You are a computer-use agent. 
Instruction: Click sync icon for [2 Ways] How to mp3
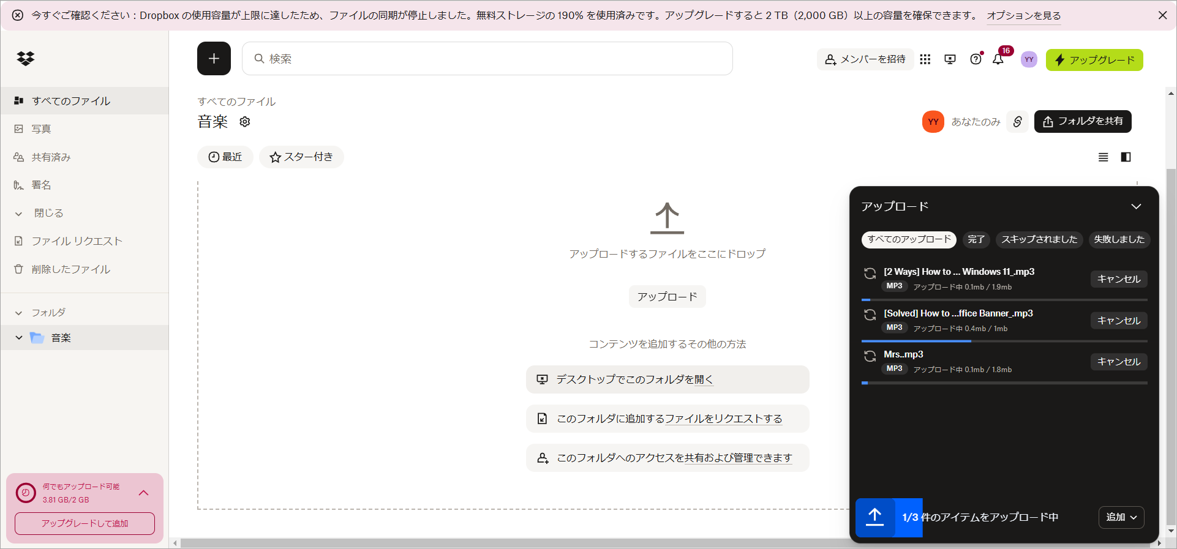(x=870, y=274)
